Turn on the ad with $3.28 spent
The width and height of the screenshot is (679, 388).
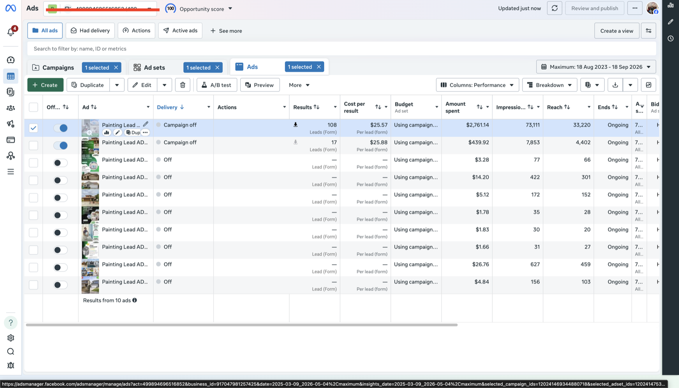(x=60, y=163)
